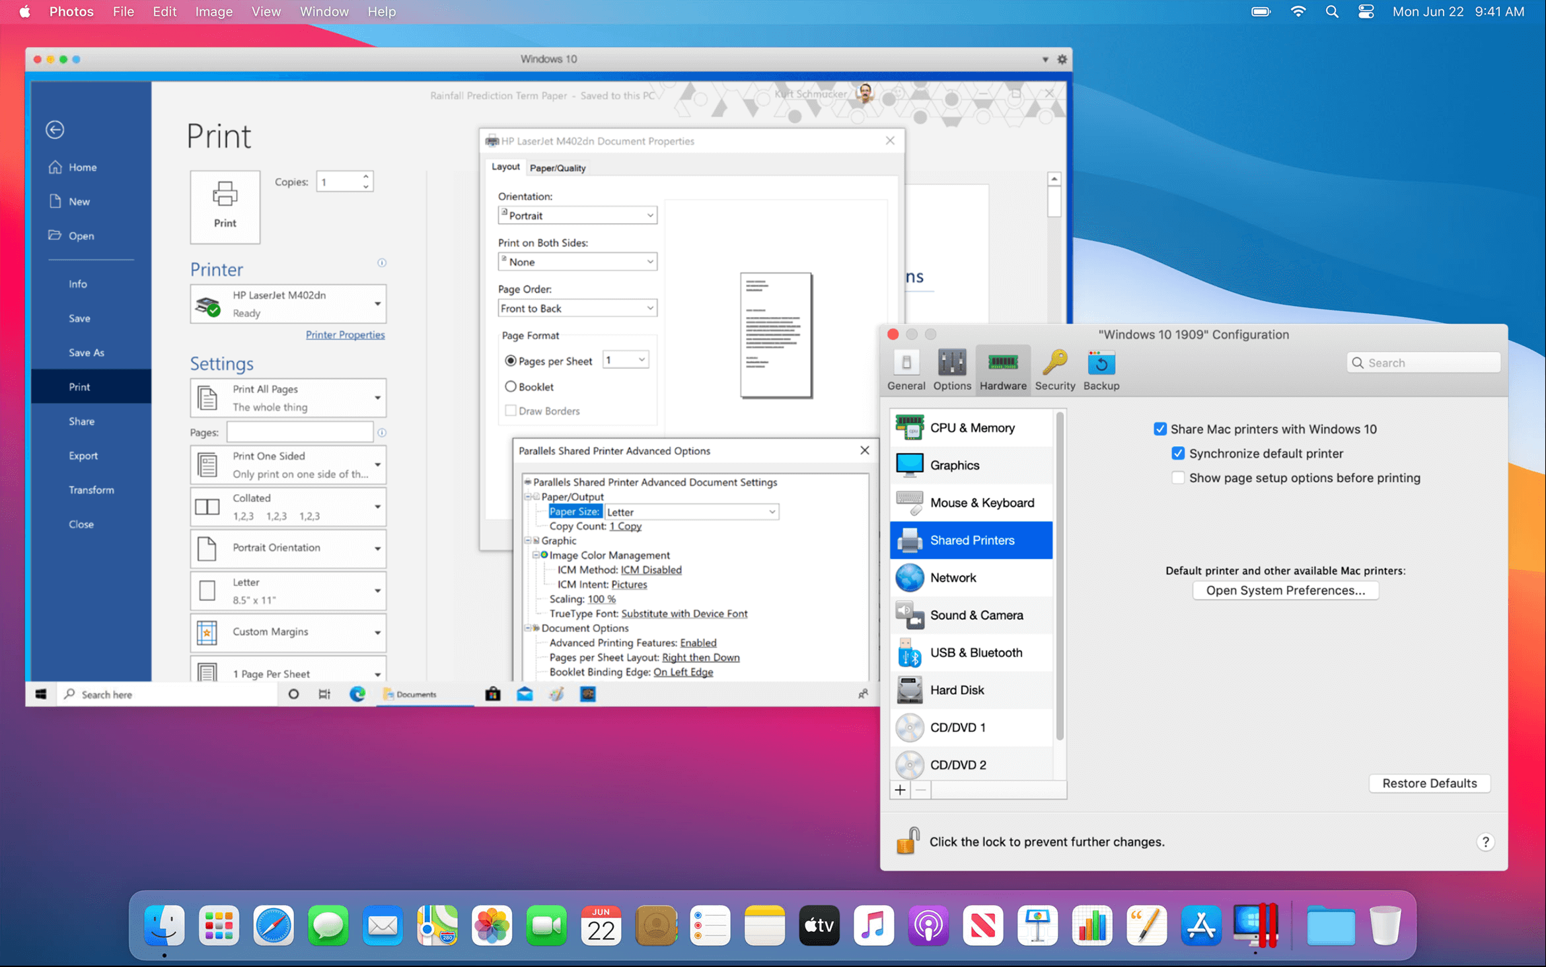This screenshot has width=1546, height=967.
Task: Open the Graphics hardware settings
Action: point(955,464)
